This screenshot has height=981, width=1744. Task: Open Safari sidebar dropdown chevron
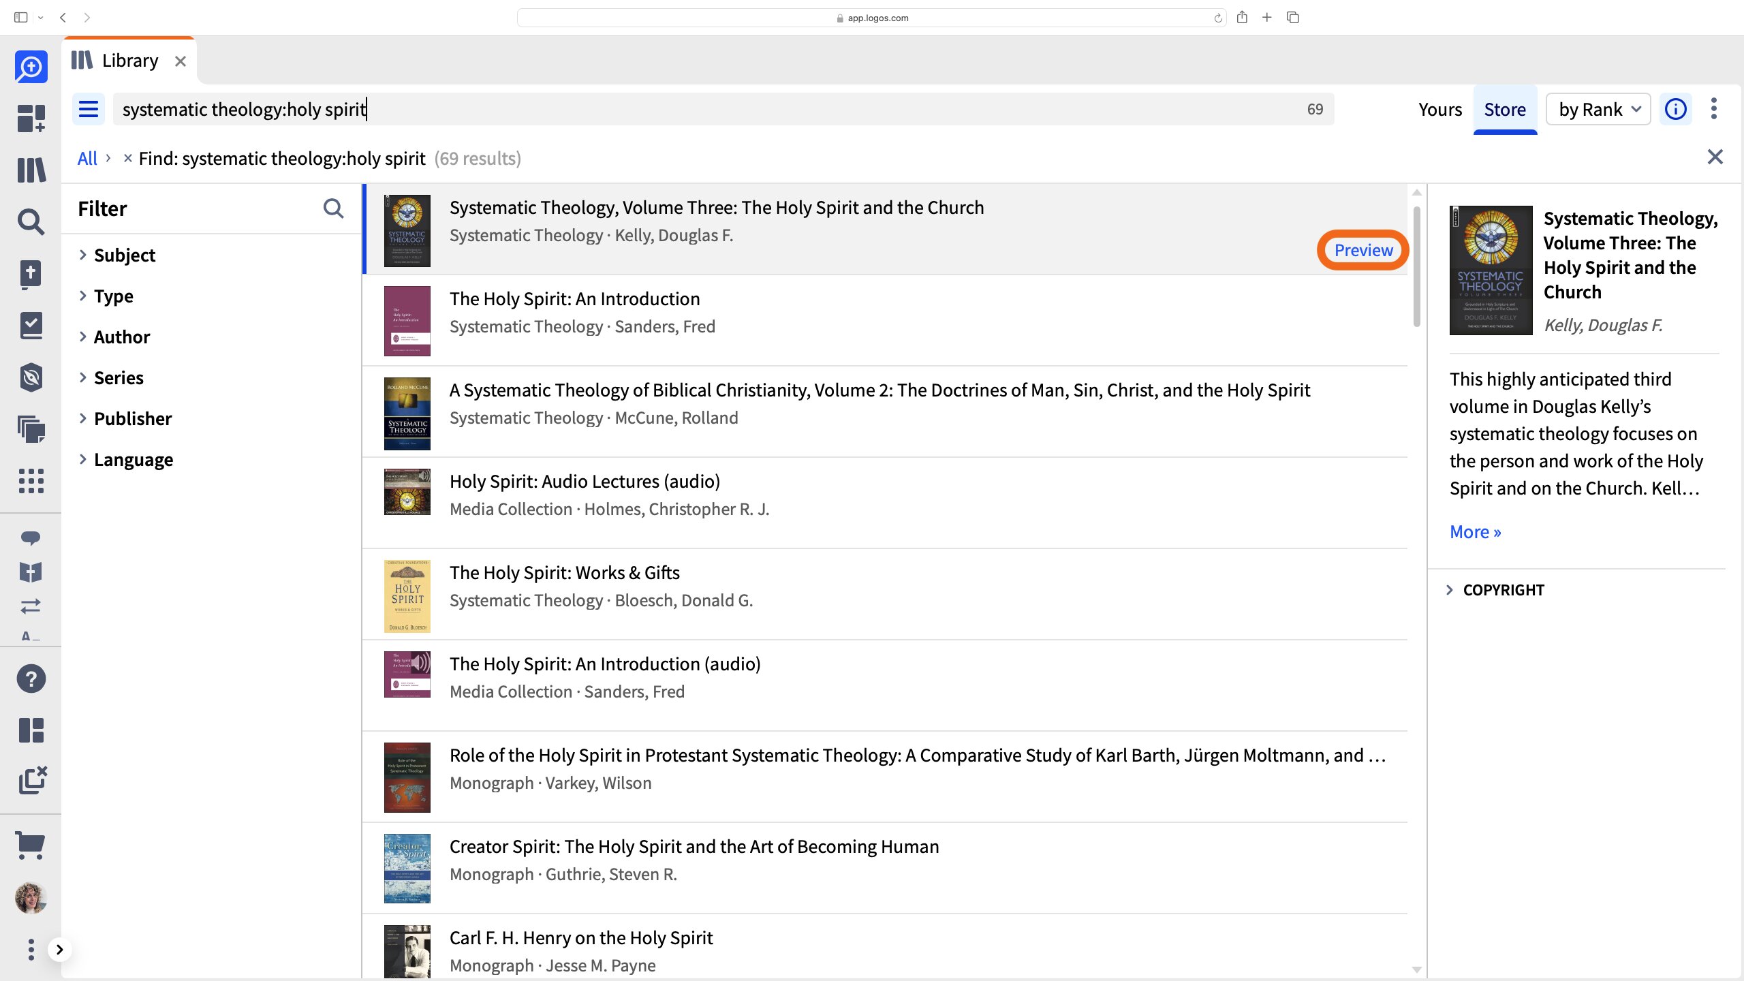tap(41, 18)
